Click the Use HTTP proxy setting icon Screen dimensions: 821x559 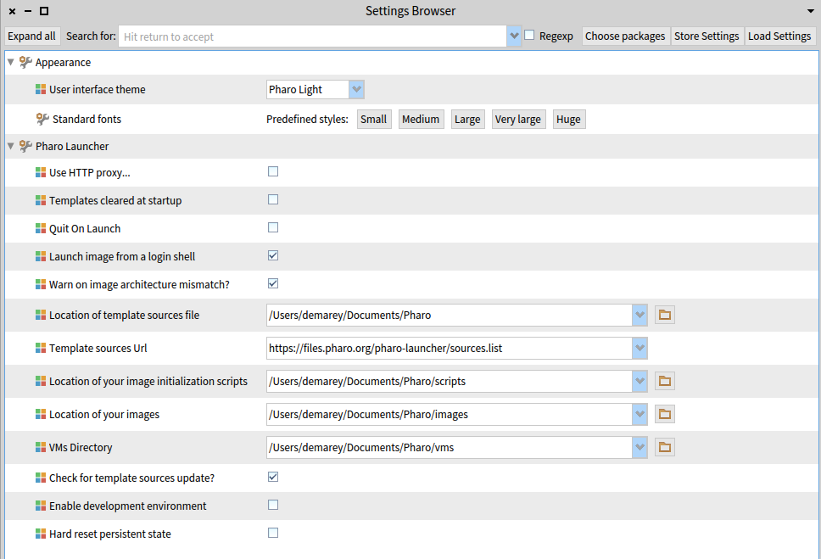point(41,172)
